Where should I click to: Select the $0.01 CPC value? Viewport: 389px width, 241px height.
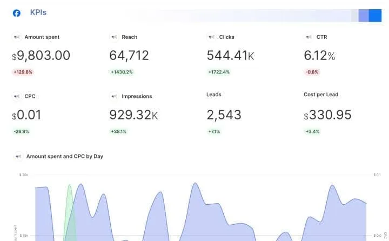tap(26, 115)
